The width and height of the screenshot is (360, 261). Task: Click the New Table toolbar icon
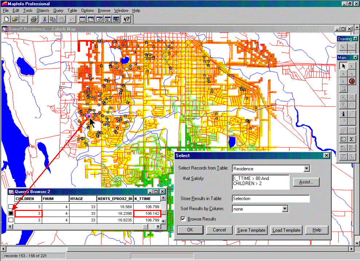click(7, 19)
